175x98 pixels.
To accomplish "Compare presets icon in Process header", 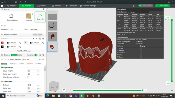I will click(43, 55).
